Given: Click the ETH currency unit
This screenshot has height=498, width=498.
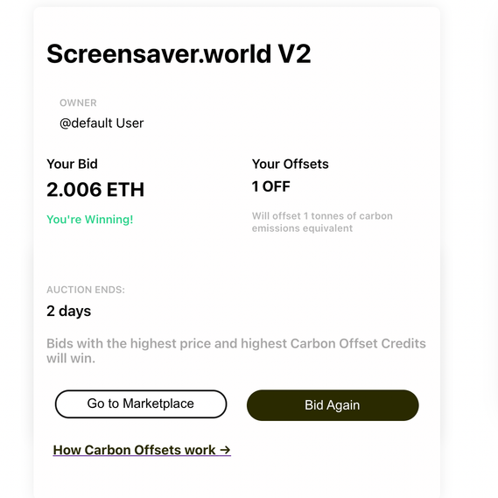Looking at the screenshot, I should (125, 190).
